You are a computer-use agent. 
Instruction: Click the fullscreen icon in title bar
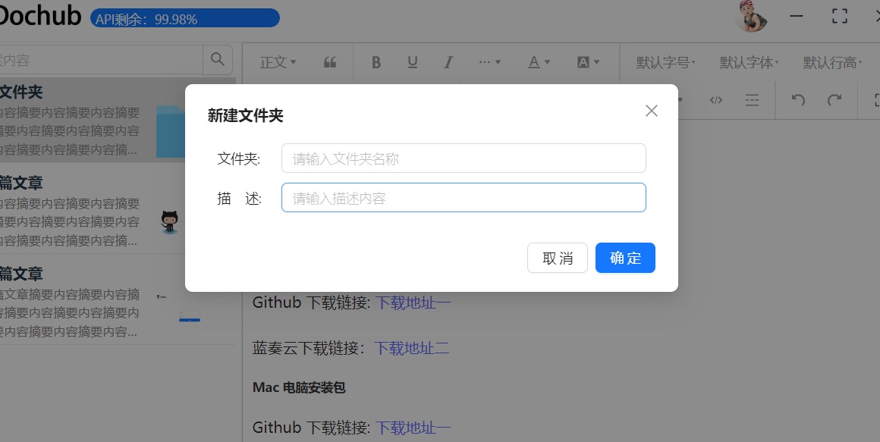(840, 16)
